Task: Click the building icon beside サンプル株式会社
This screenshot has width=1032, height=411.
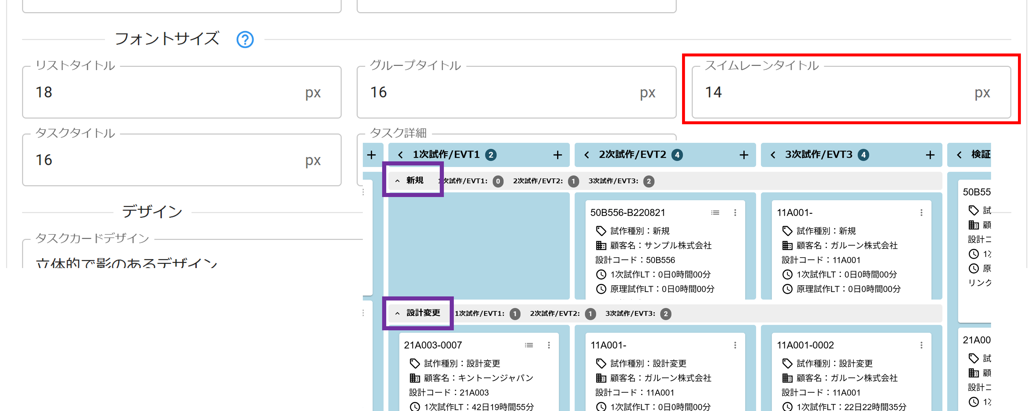Action: (601, 245)
